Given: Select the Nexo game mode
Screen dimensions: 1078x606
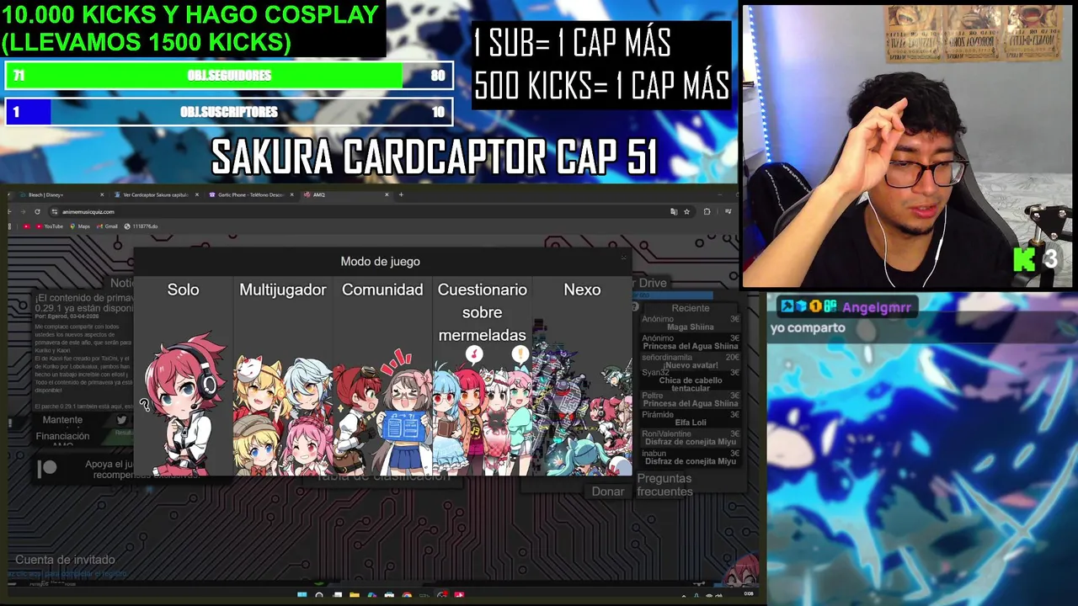Looking at the screenshot, I should 582,376.
